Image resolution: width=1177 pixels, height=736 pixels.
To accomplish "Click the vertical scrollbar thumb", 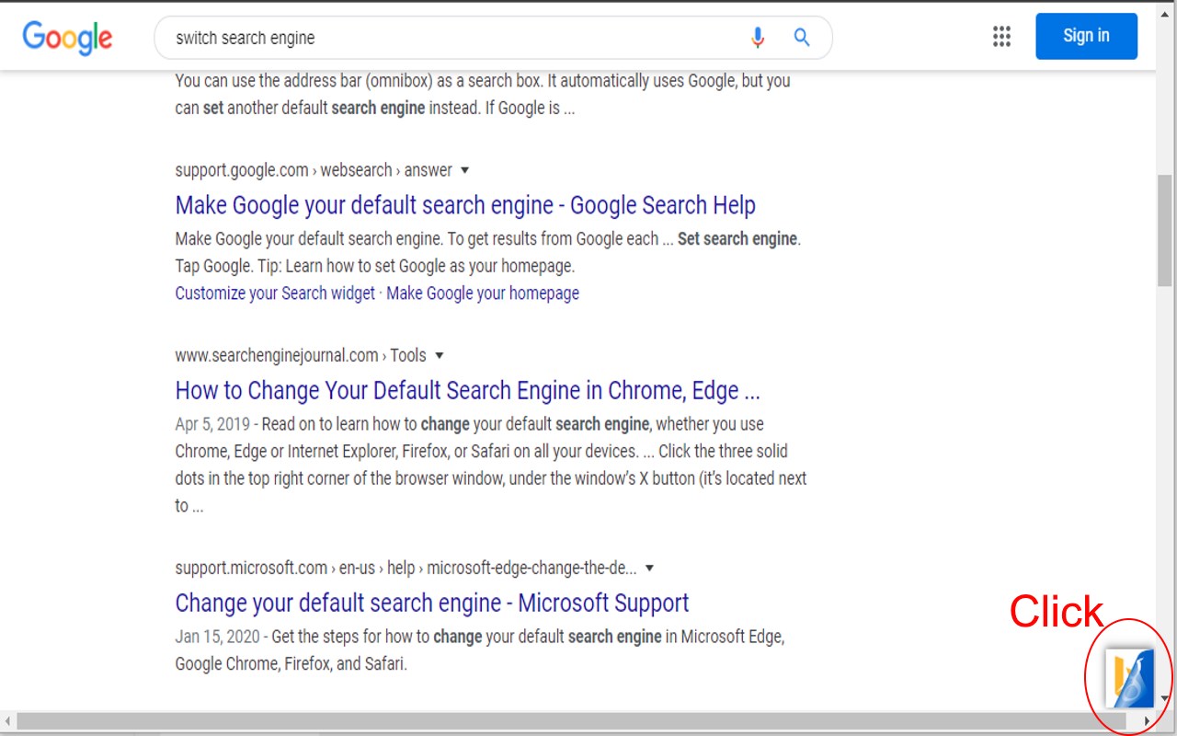I will point(1165,230).
